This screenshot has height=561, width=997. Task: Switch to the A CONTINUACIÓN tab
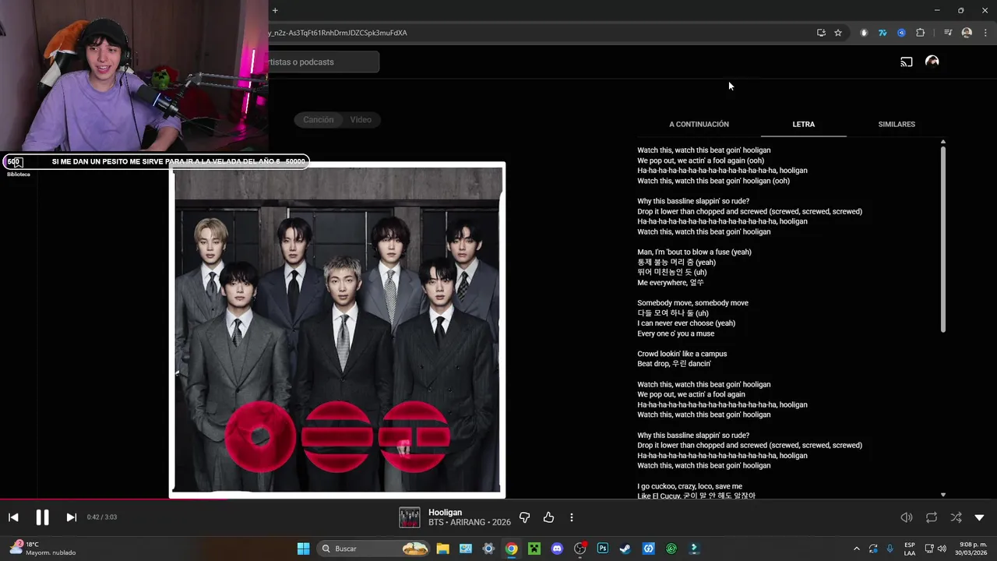coord(699,124)
